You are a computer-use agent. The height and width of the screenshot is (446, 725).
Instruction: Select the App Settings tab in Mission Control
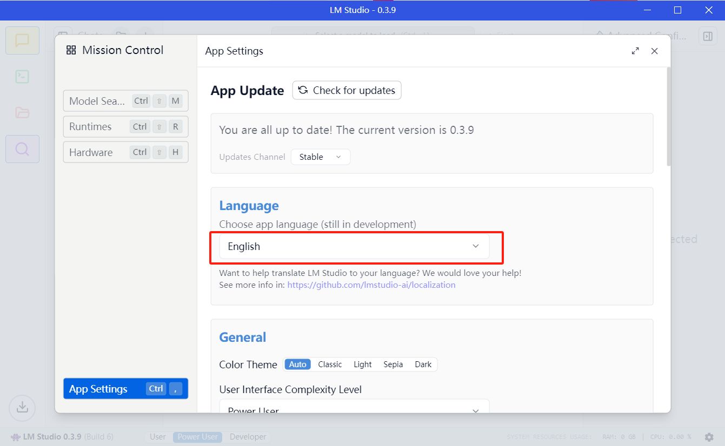point(126,389)
